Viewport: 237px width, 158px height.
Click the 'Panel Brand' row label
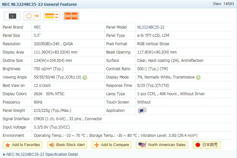(13, 27)
